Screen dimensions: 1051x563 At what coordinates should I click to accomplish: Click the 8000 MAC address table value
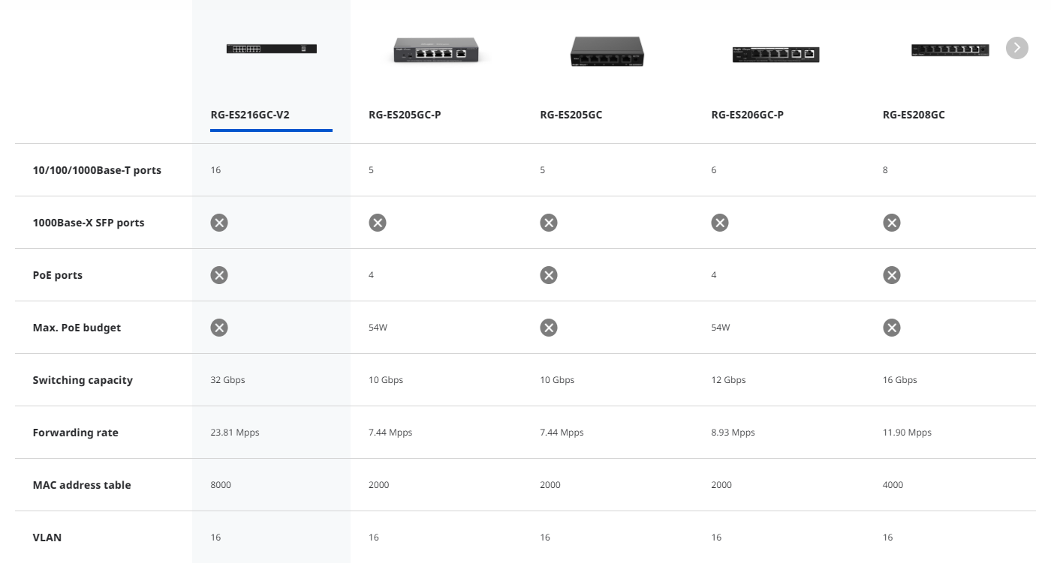(x=221, y=485)
